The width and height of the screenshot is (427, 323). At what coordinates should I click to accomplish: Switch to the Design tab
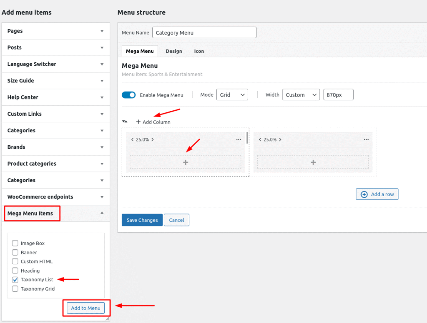click(174, 51)
